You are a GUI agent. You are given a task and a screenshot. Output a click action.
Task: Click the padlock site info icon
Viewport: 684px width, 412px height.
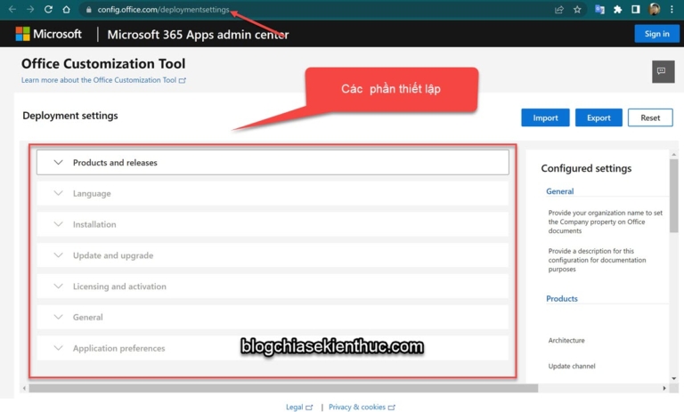(x=88, y=10)
